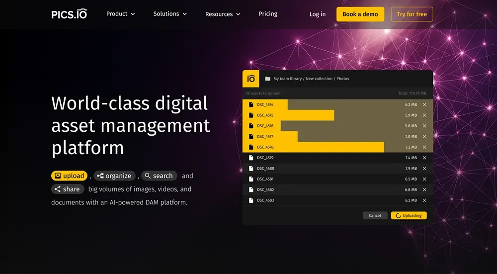Click the Try for free button

click(412, 14)
